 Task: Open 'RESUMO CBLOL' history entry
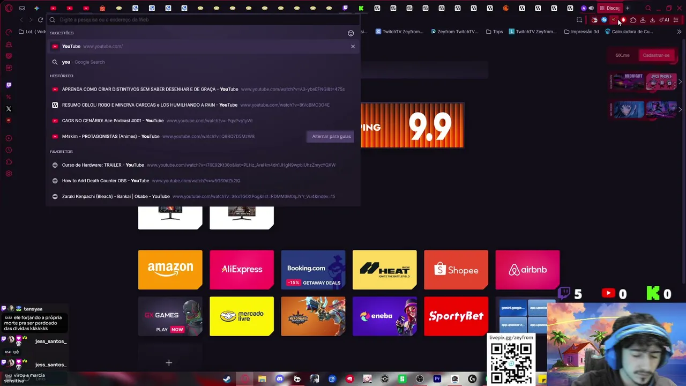coord(203,105)
